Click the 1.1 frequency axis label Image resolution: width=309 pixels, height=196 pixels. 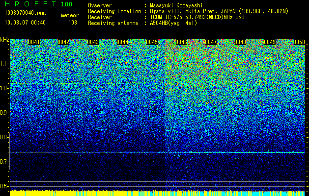(4, 64)
